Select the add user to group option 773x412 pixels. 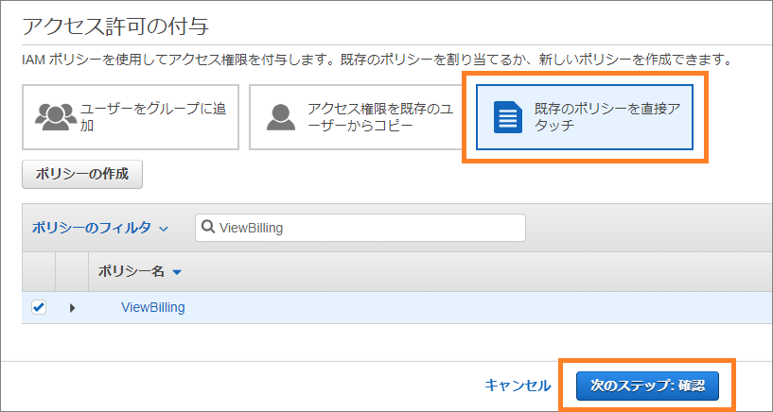click(131, 117)
